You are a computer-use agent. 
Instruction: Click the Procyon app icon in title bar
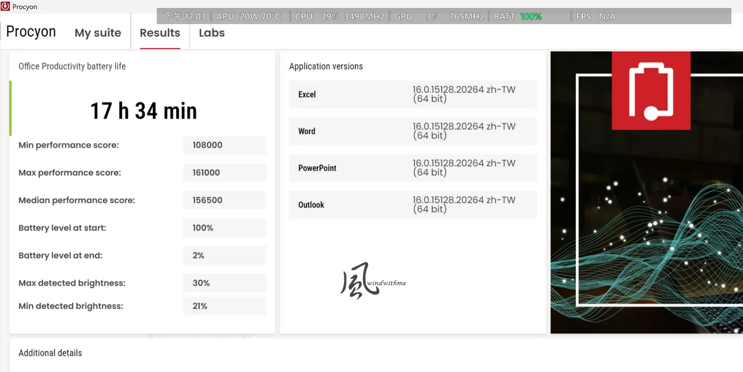click(6, 6)
